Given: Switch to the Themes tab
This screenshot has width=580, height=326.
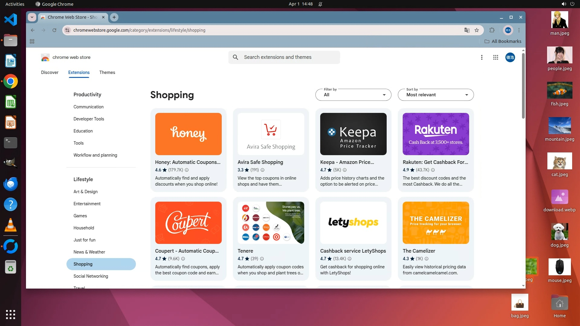Looking at the screenshot, I should tap(107, 72).
